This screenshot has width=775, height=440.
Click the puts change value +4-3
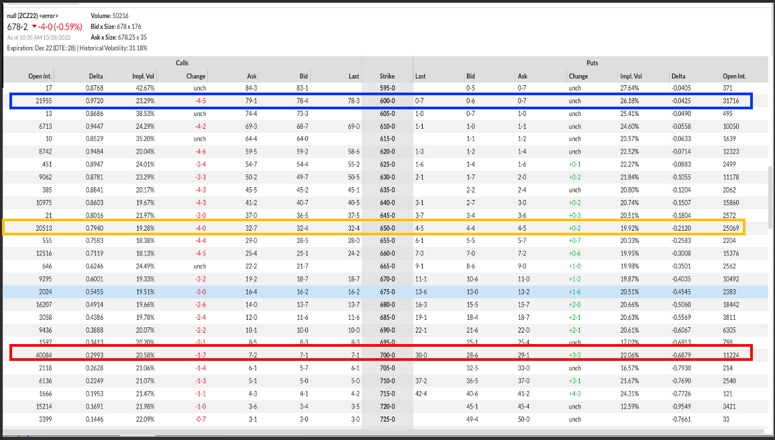click(575, 394)
